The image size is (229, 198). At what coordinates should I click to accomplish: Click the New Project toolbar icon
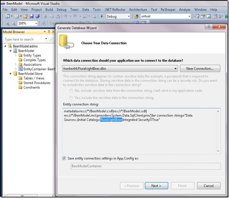click(x=7, y=16)
